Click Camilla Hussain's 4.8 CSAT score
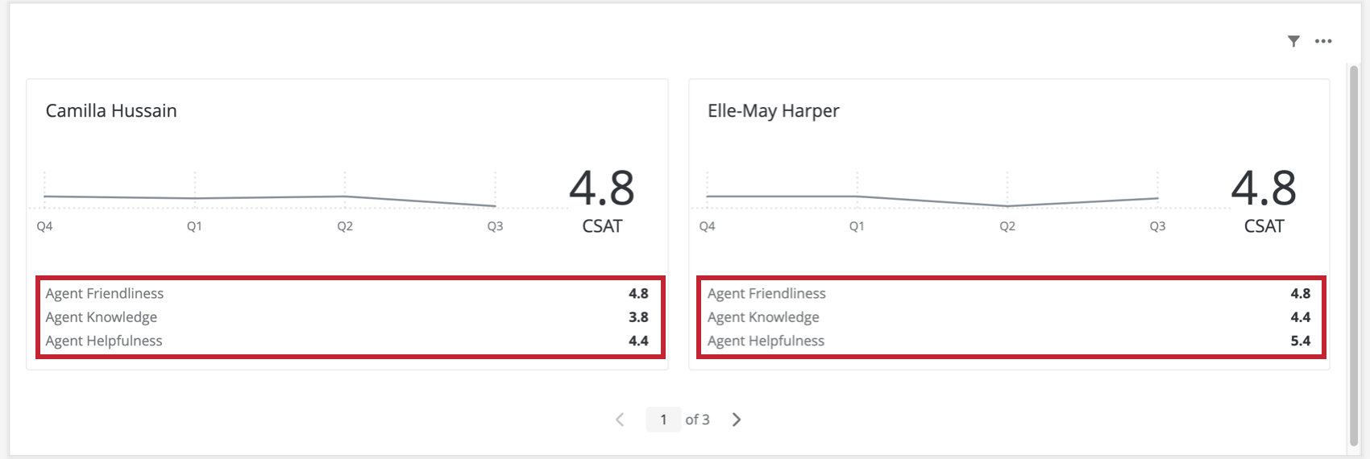The height and width of the screenshot is (459, 1370). pos(601,188)
